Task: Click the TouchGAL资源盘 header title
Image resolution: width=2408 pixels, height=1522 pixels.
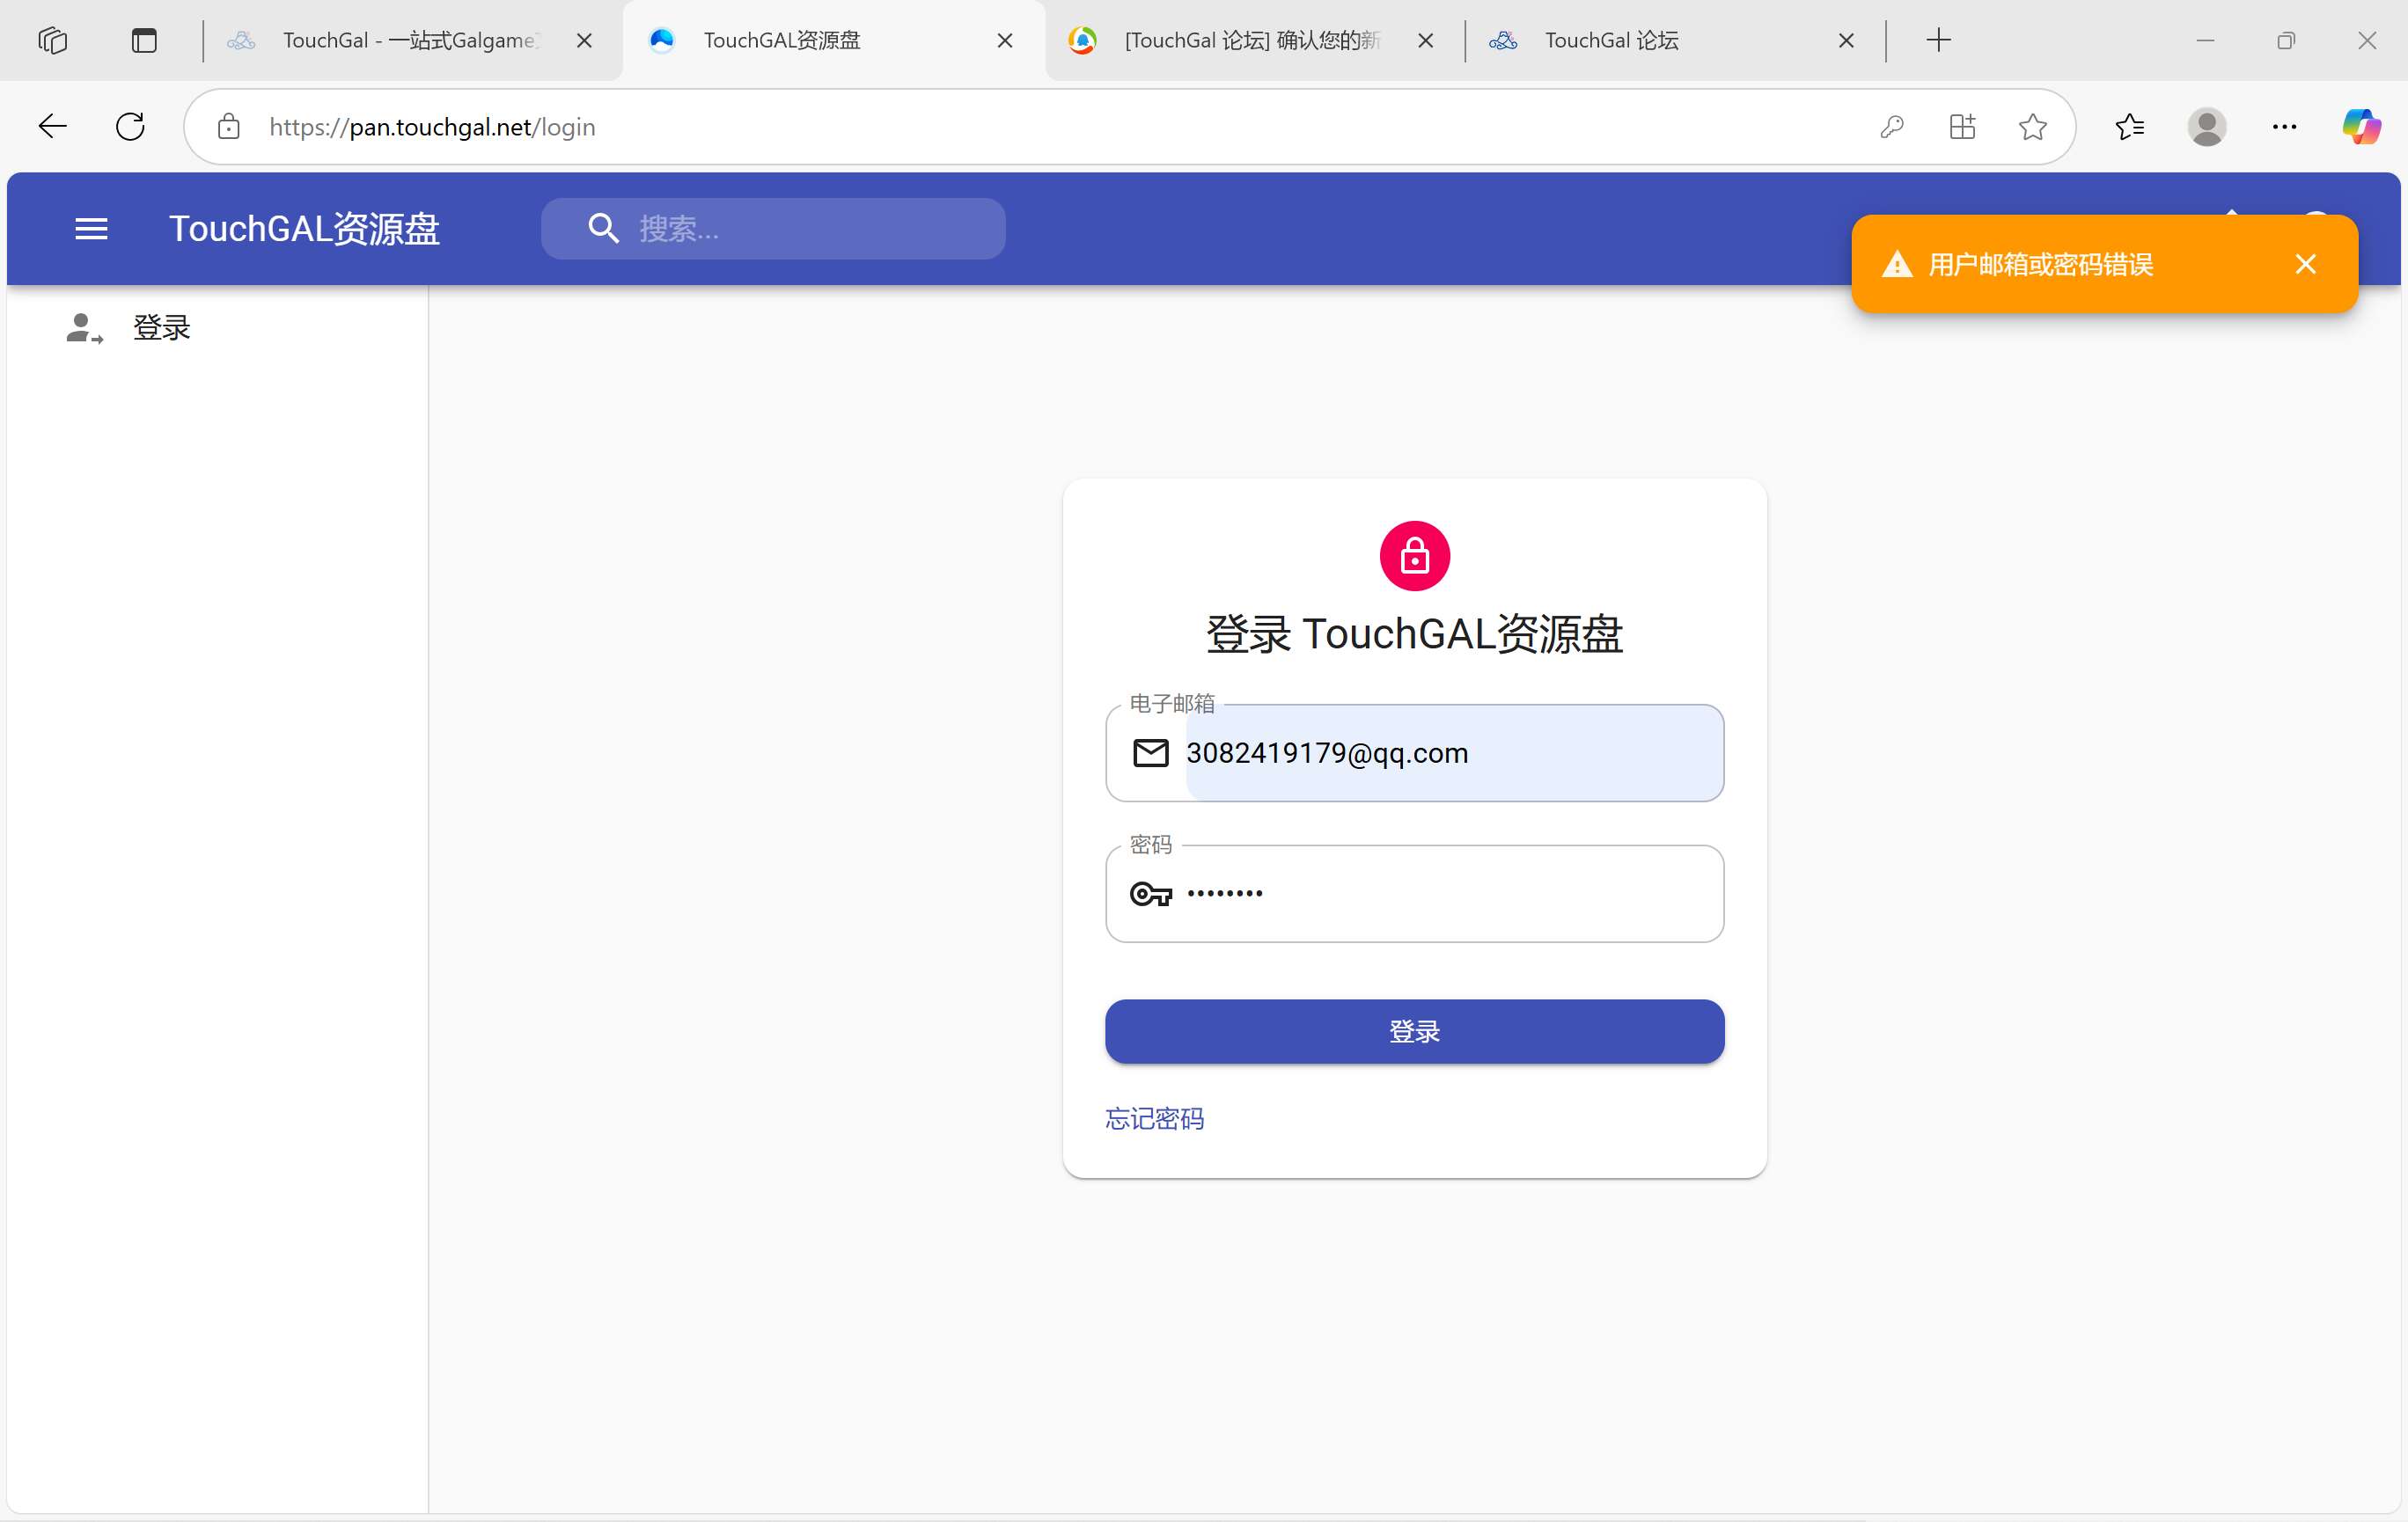Action: click(x=304, y=229)
